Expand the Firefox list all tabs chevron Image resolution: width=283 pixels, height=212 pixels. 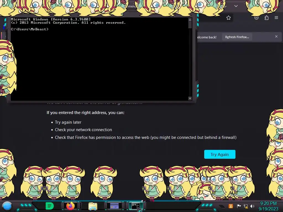tap(236, 6)
